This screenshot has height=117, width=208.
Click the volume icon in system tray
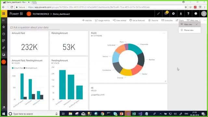(x=175, y=114)
